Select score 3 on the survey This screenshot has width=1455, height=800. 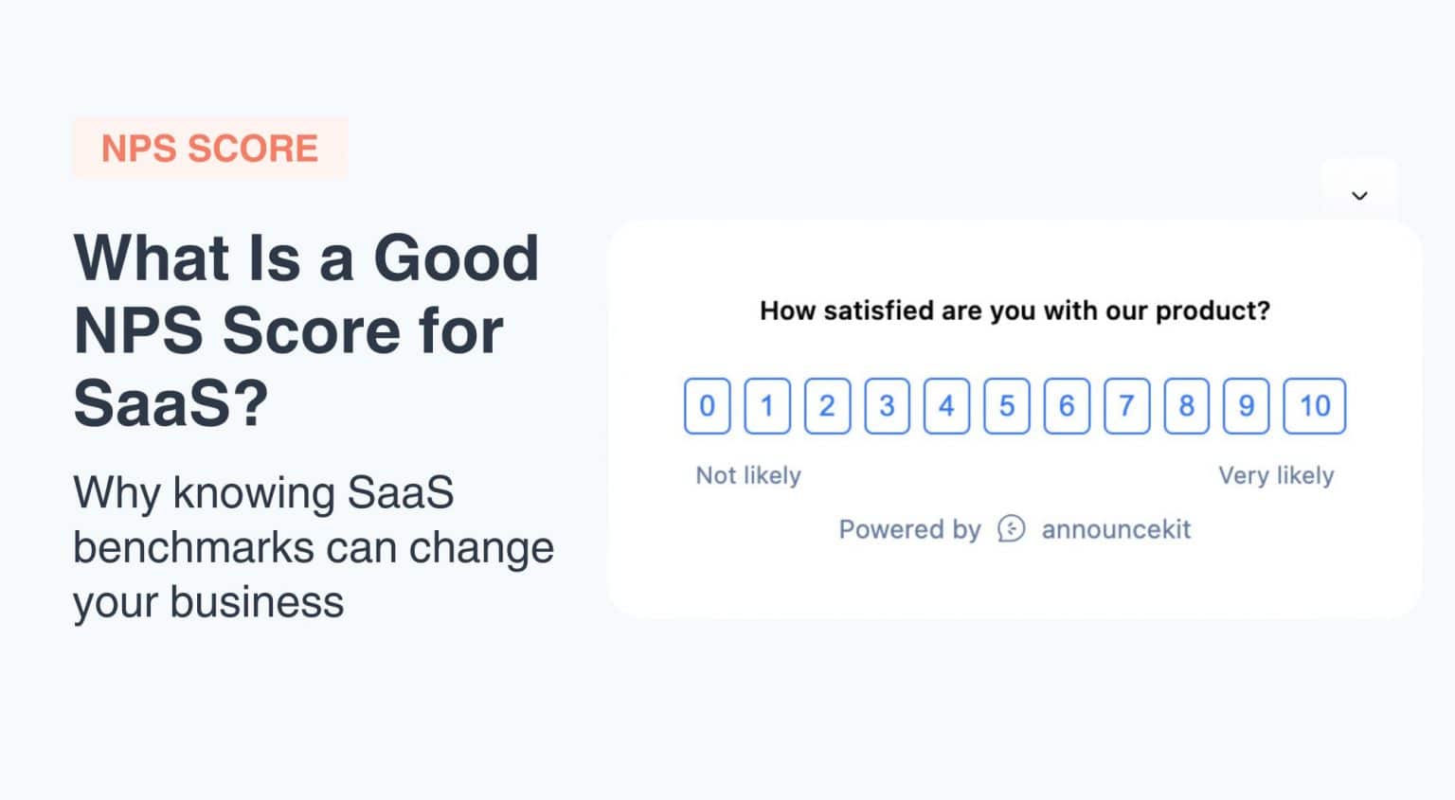pyautogui.click(x=887, y=405)
